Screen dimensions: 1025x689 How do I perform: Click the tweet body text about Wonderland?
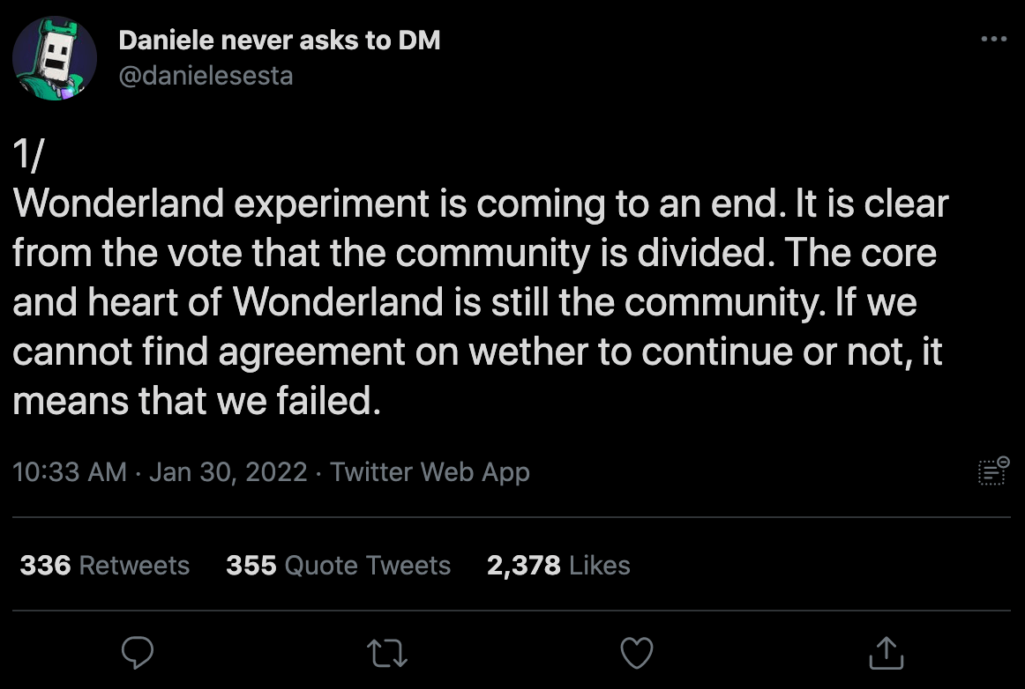point(476,303)
